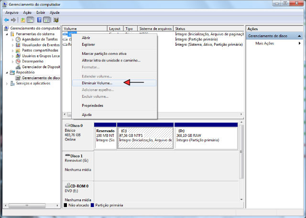This screenshot has height=218, width=306.
Task: Click the Reservado volume drive icon in list
Action: click(65, 44)
